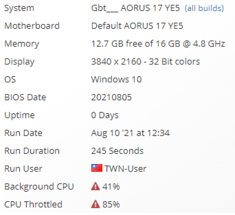The width and height of the screenshot is (235, 215).
Task: Open the 'all builds' link
Action: [x=204, y=8]
